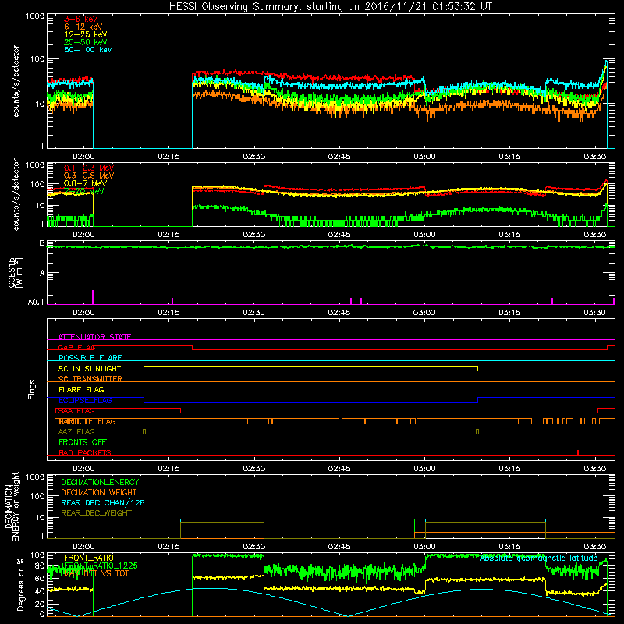Screen dimensions: 624x624
Task: Click the 02:45 time label under the Flags panel
Action: (x=339, y=469)
